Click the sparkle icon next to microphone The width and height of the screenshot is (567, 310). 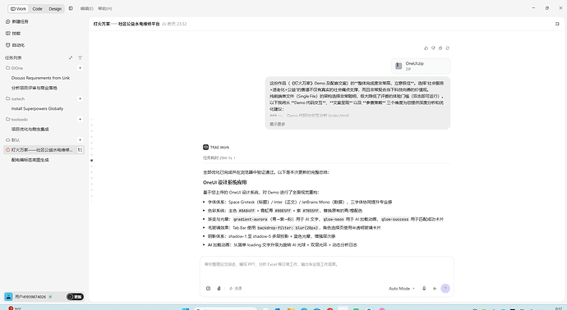pos(435,289)
